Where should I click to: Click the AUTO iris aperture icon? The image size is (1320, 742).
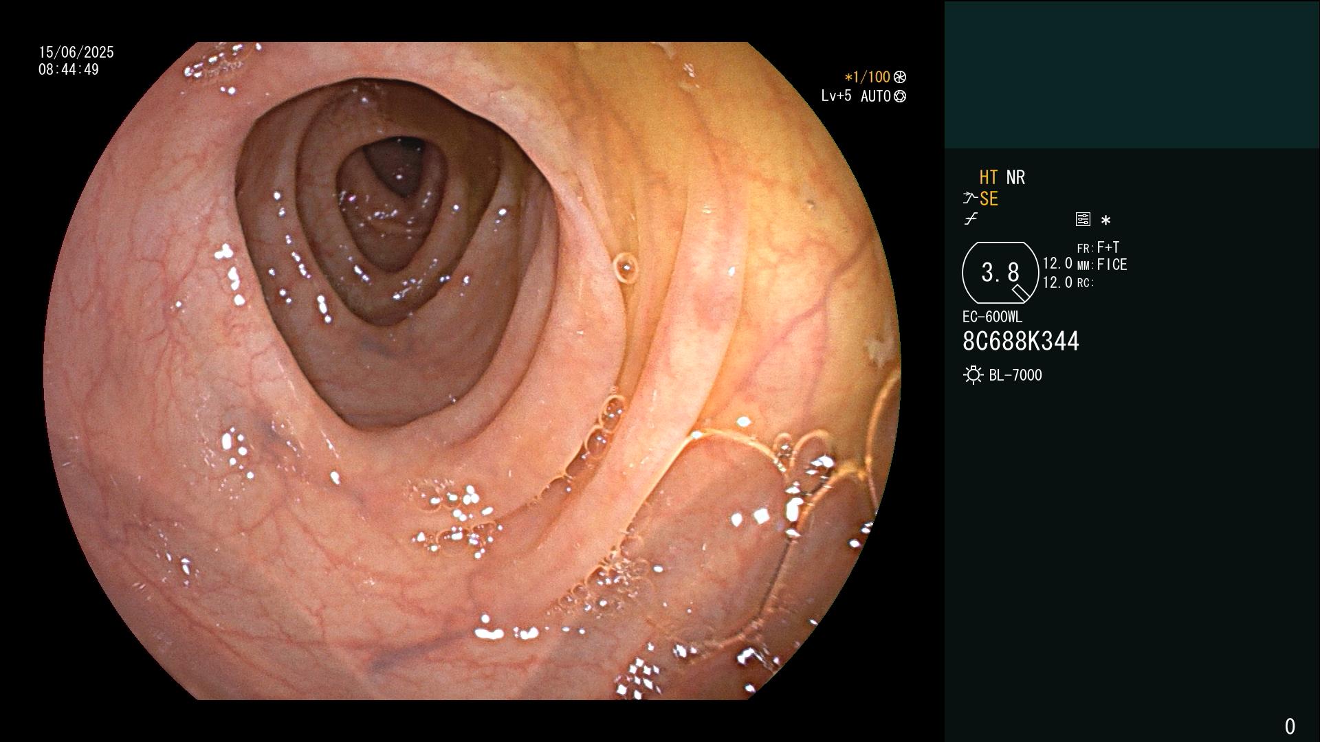(x=900, y=96)
